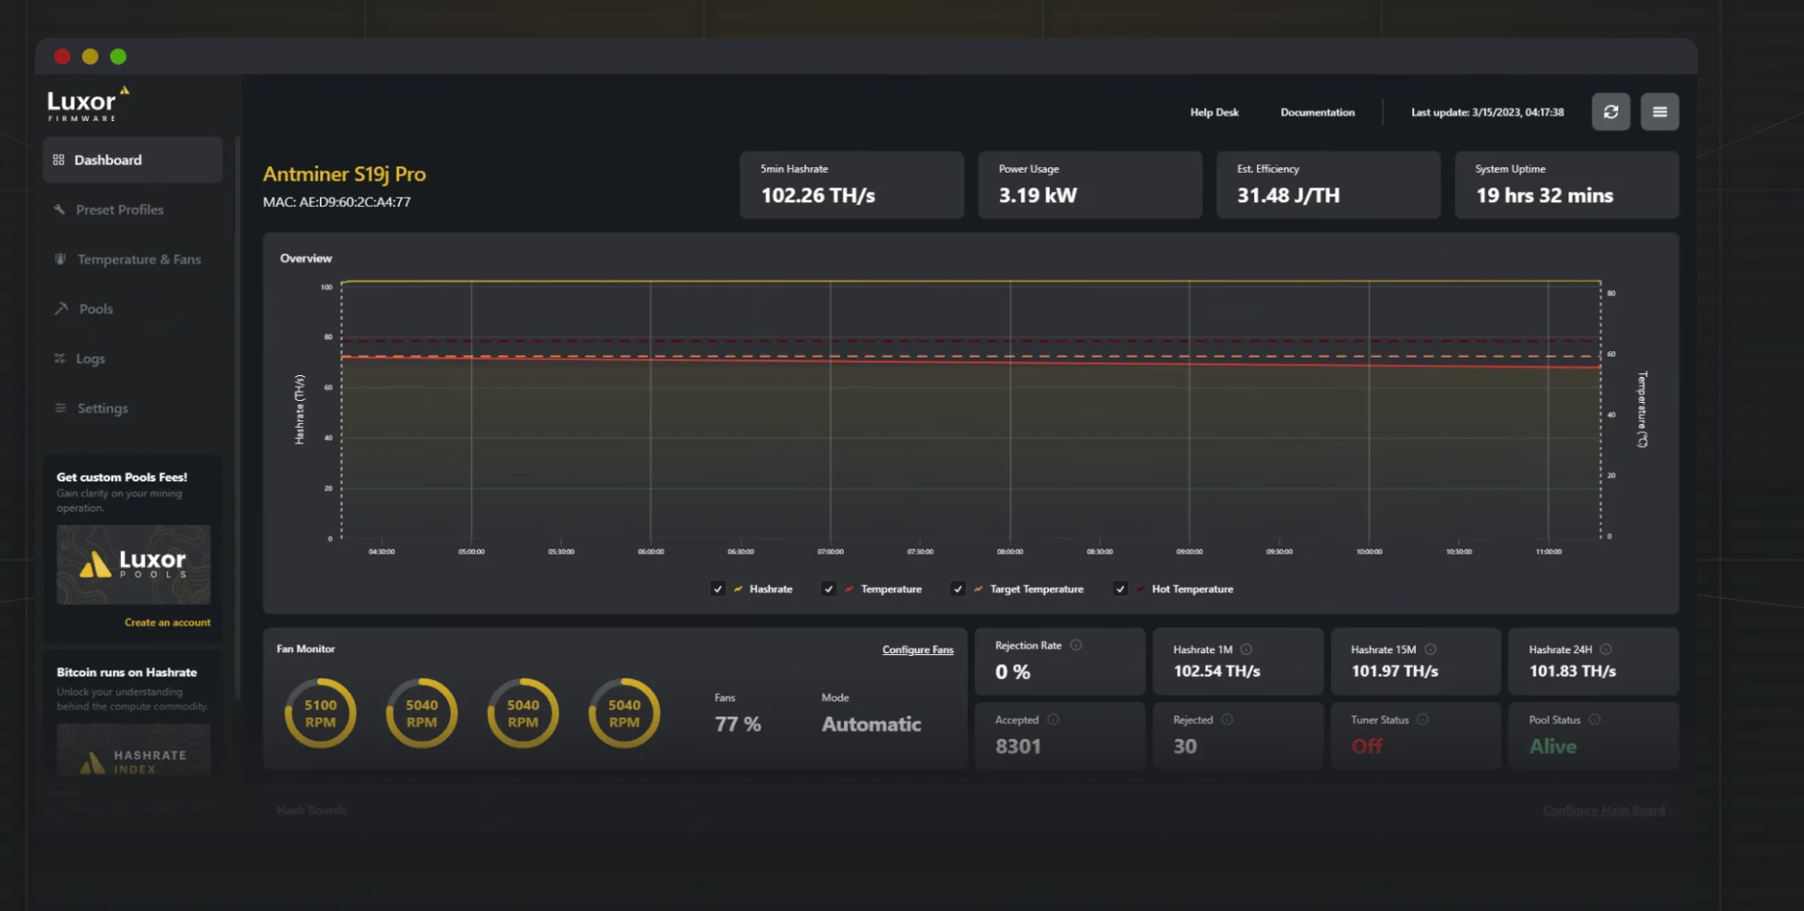The width and height of the screenshot is (1804, 911).
Task: Disable the Hot Temperature checkbox
Action: point(1120,589)
